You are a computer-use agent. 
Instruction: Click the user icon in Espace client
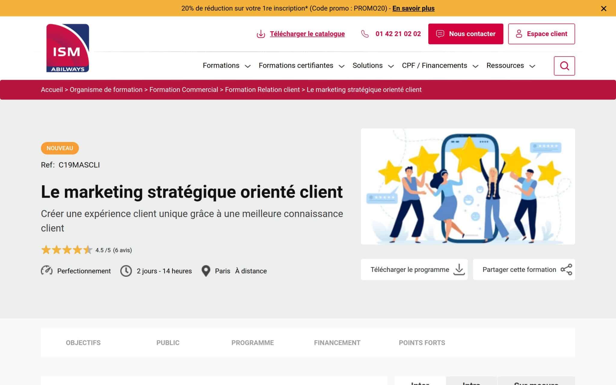click(x=519, y=34)
